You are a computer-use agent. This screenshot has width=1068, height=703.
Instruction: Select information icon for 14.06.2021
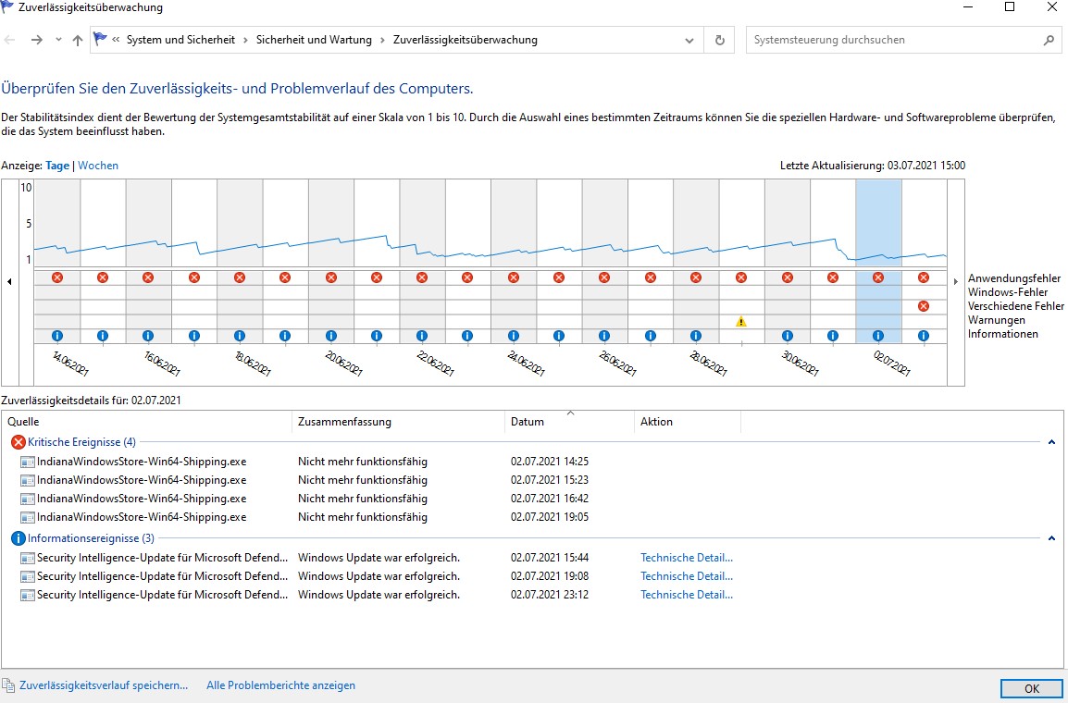pyautogui.click(x=57, y=336)
